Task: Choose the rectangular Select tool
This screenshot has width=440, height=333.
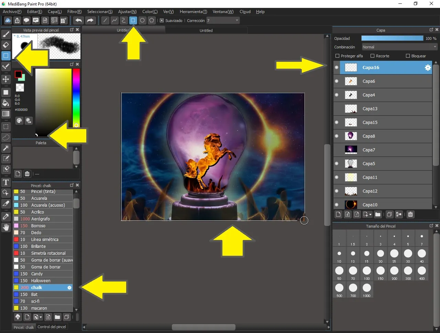Action: (6, 127)
